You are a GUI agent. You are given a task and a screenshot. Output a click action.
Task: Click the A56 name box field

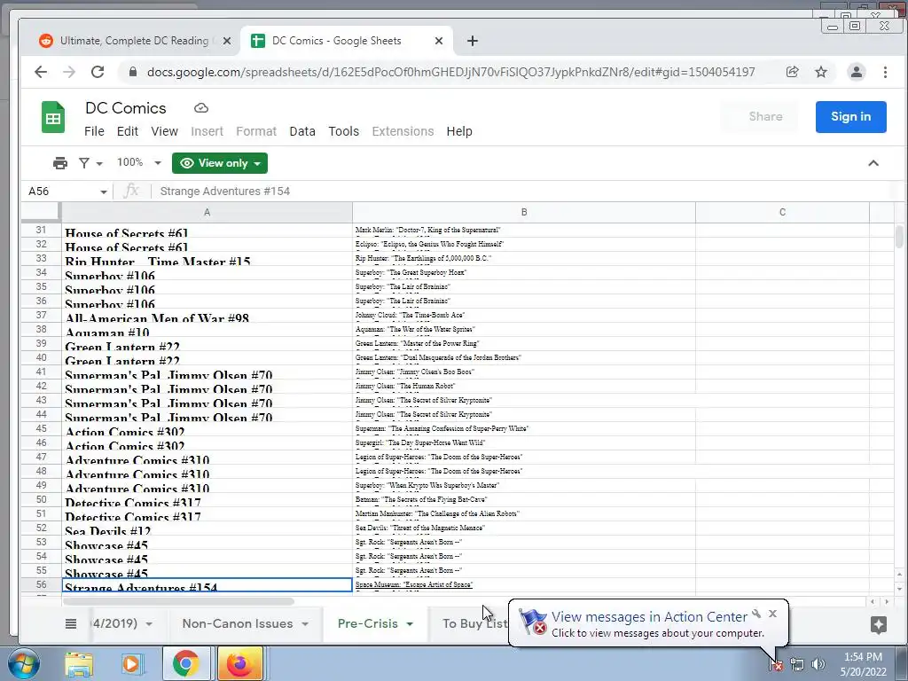click(x=61, y=192)
